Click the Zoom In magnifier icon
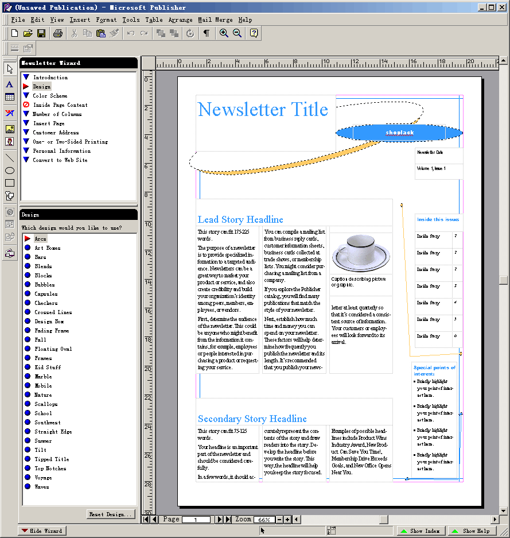510x538 pixels. (223, 33)
